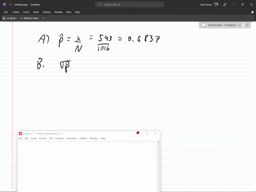The width and height of the screenshot is (256, 192).
Task: Open Mathematica Palettes menu
Action: [x=83, y=138]
